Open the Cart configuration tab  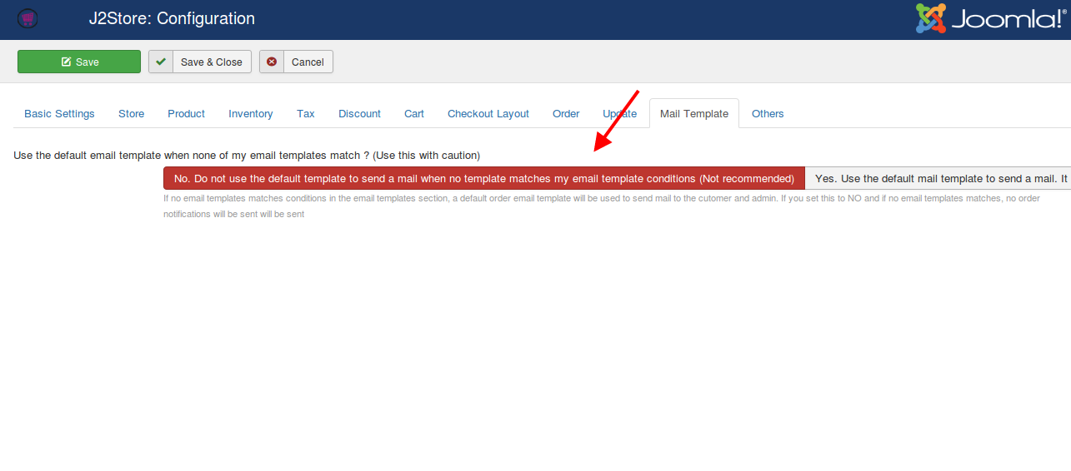pos(414,114)
